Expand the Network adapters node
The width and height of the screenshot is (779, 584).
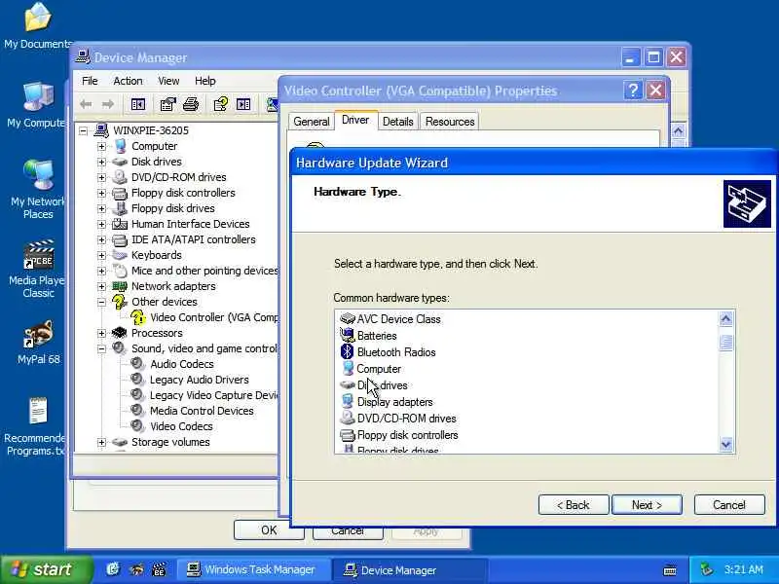tap(101, 286)
